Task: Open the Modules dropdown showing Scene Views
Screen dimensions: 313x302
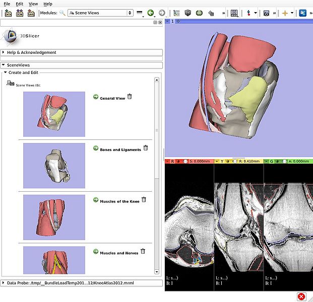Action: coord(100,13)
